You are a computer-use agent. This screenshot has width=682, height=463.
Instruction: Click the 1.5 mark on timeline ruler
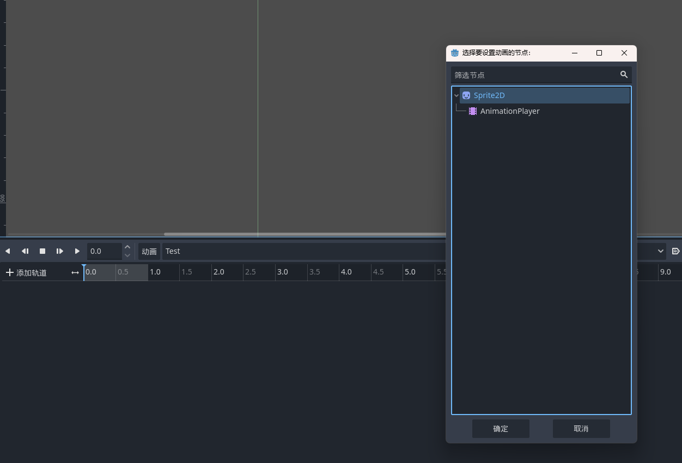(187, 272)
